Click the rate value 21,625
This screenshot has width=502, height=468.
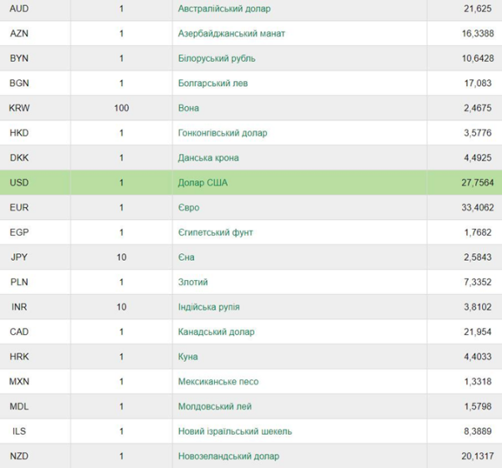(x=478, y=8)
